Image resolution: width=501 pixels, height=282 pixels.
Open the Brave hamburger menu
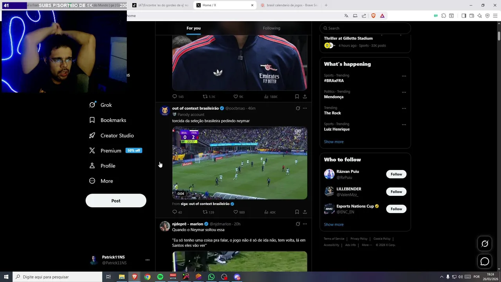[x=495, y=16]
